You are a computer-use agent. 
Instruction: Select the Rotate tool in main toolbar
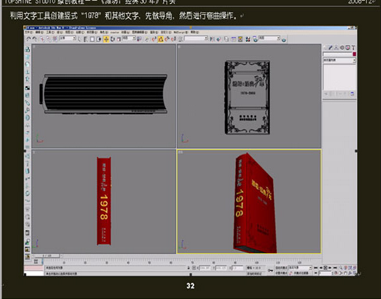coord(113,39)
